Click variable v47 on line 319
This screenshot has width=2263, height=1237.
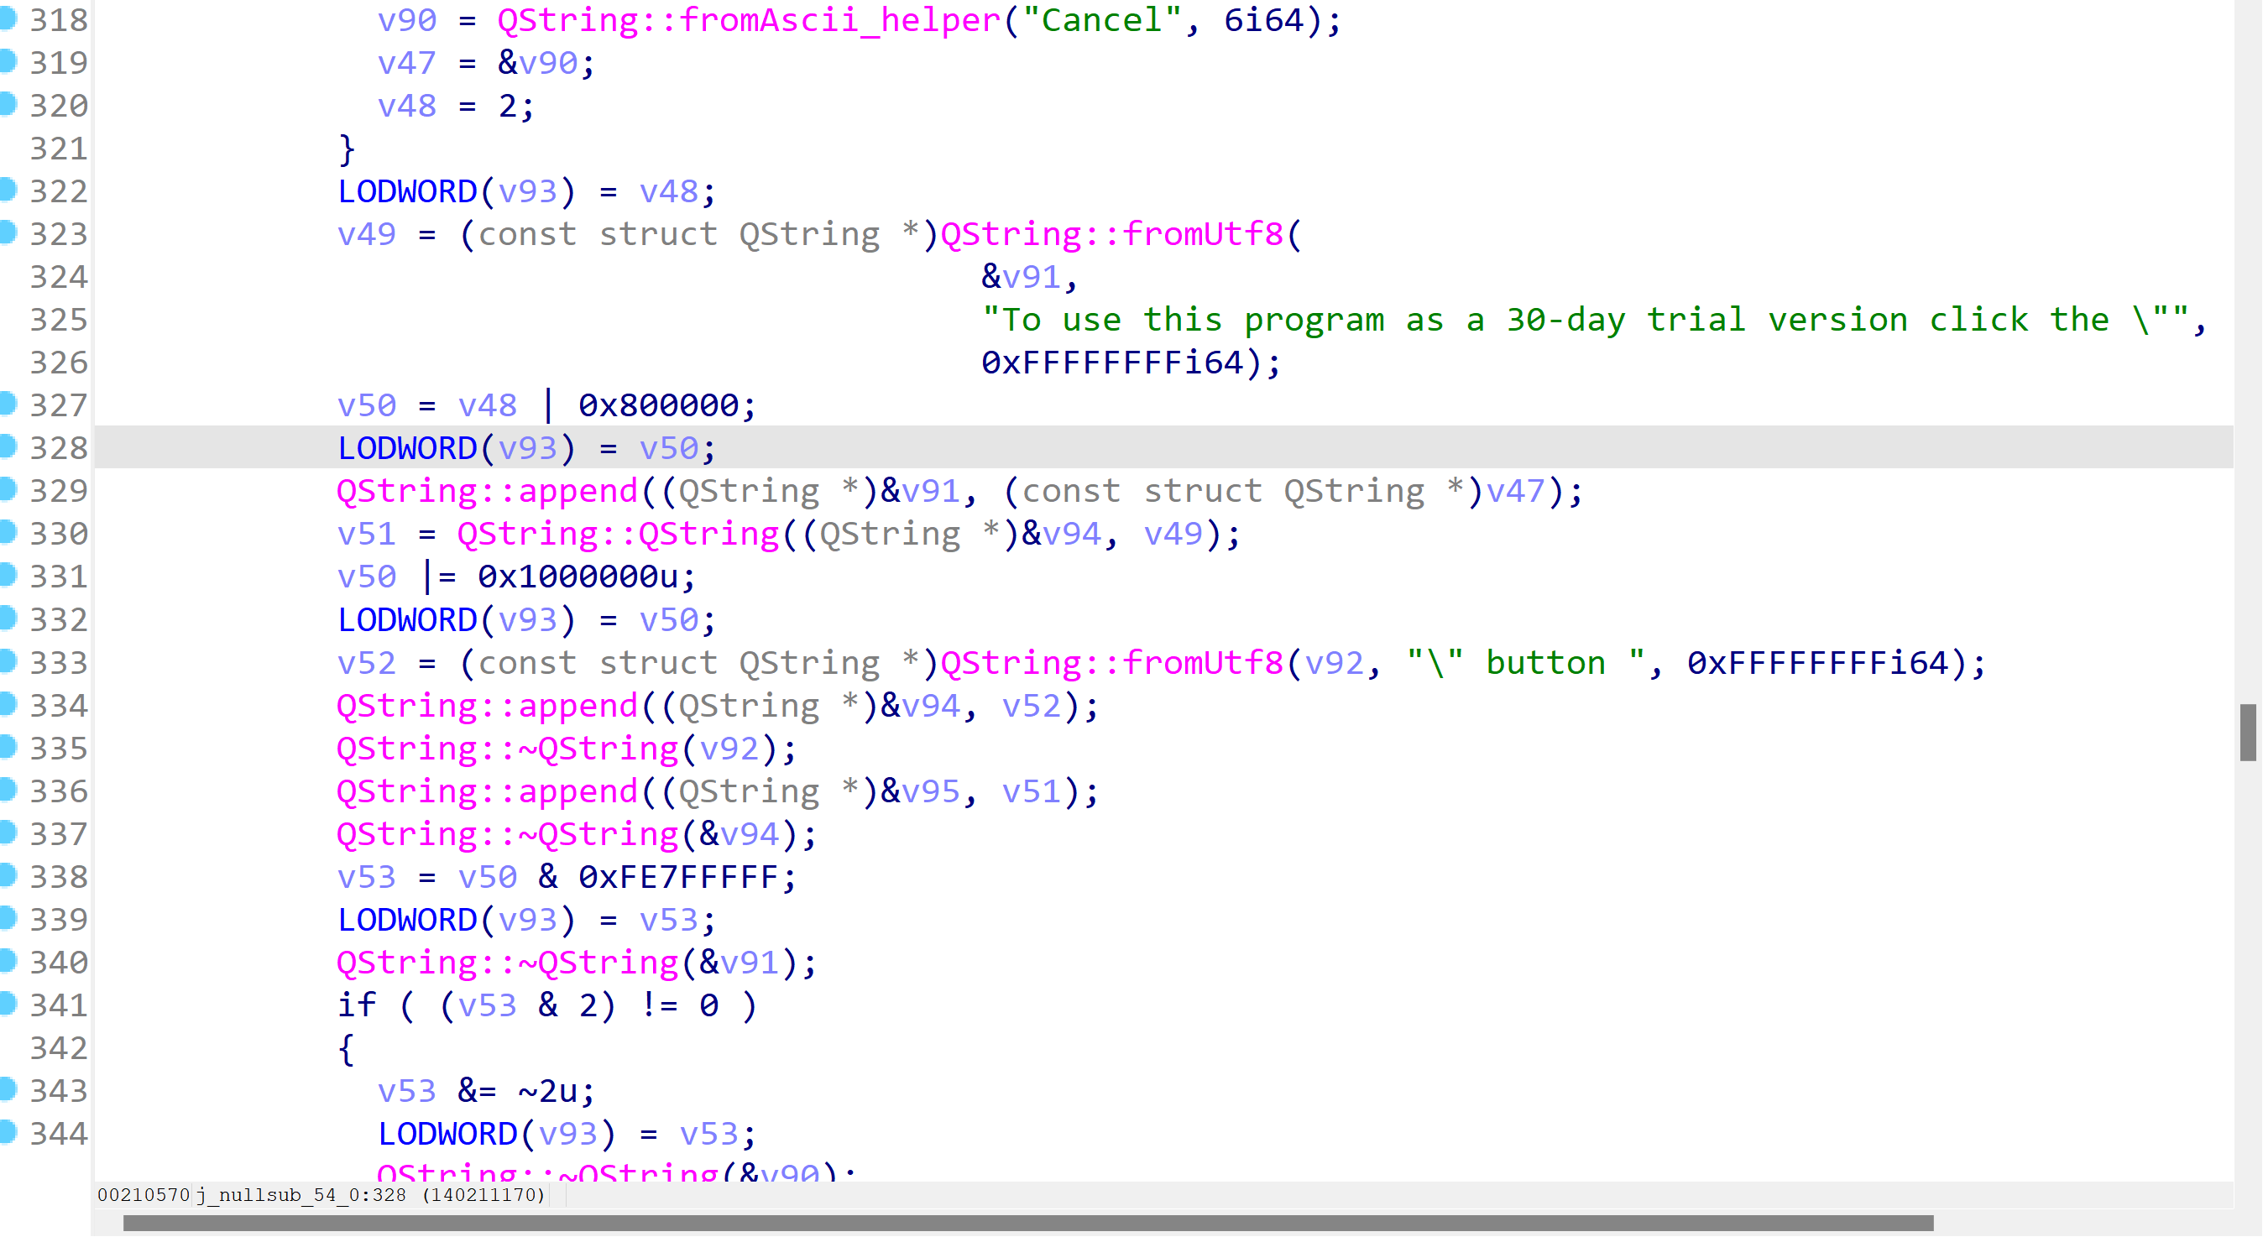[x=407, y=62]
